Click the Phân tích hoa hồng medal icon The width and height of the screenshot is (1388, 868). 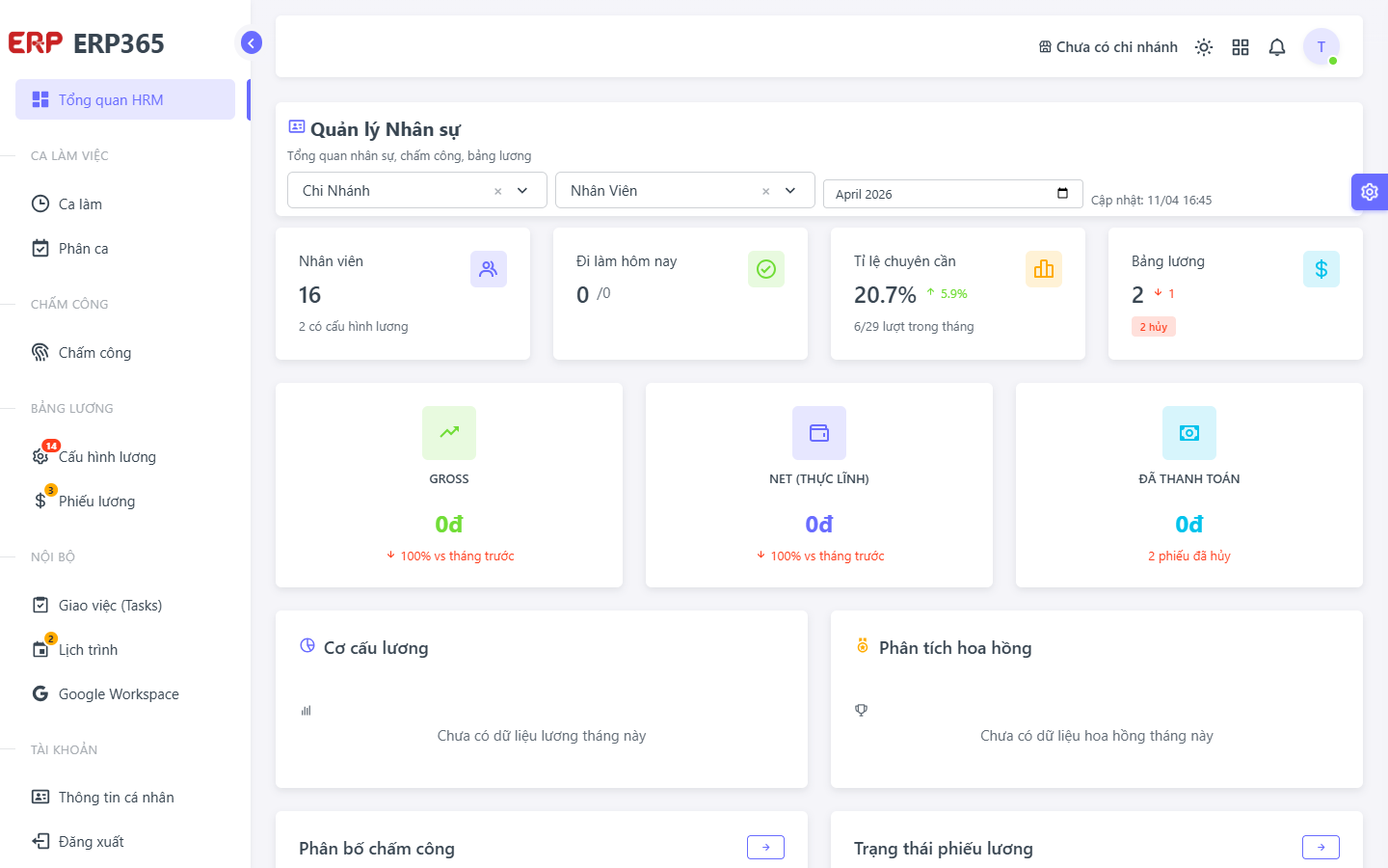[x=863, y=645]
